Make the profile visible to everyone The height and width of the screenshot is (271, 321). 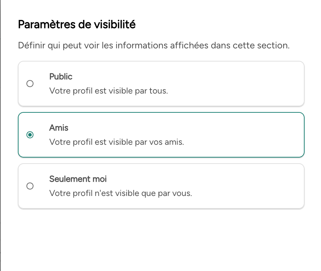[x=30, y=84]
